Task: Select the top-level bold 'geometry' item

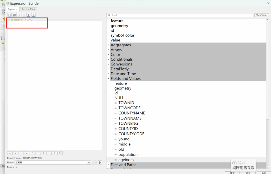Action: [119, 26]
